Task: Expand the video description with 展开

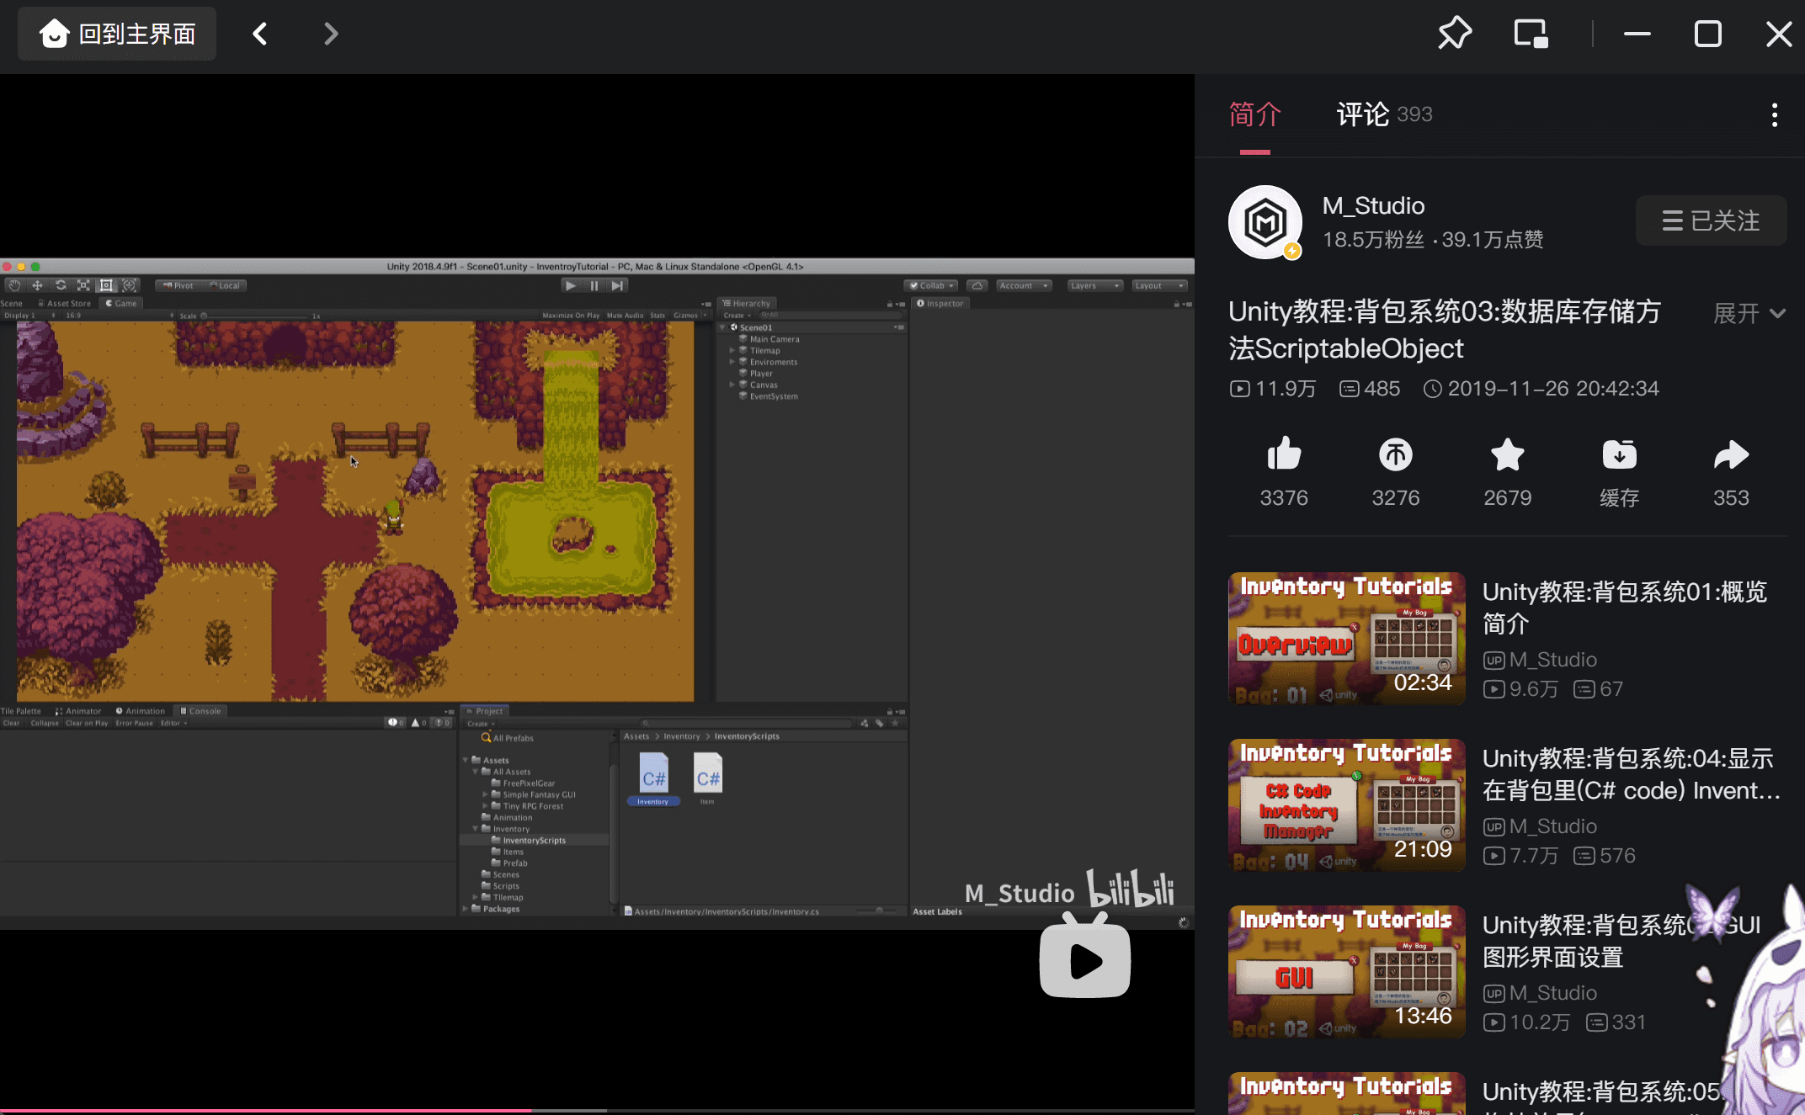Action: pyautogui.click(x=1749, y=313)
